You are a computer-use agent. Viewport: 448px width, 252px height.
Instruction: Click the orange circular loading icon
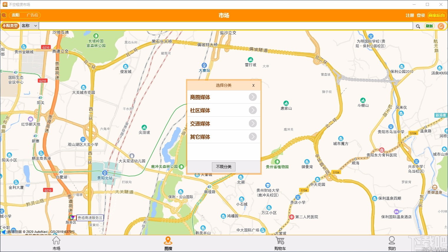(441, 26)
